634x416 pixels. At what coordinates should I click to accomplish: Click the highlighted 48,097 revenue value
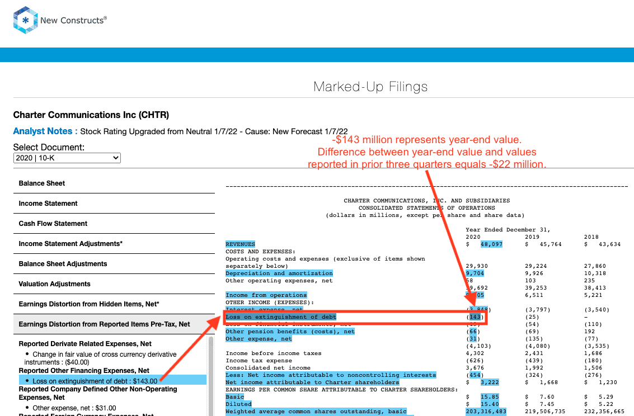coord(491,244)
